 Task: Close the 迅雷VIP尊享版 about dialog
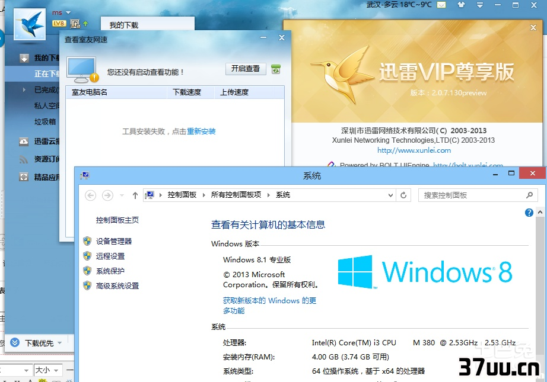[533, 27]
